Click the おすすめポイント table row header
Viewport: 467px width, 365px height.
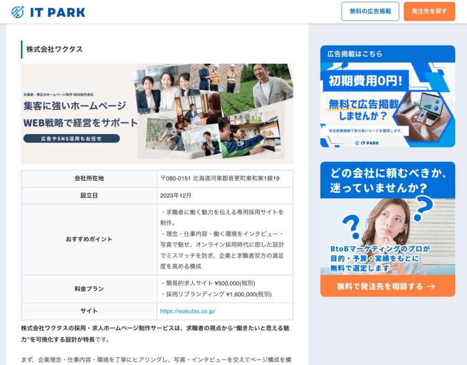click(89, 239)
